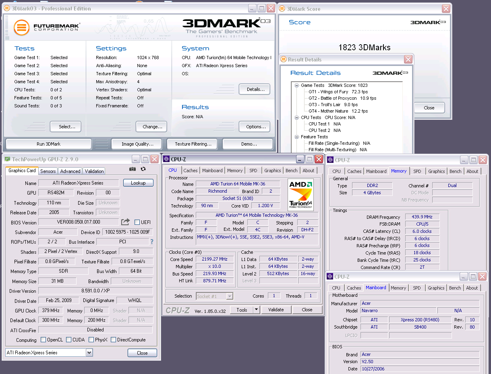Select the Graphics Card tab in GPU-Z

22,171
